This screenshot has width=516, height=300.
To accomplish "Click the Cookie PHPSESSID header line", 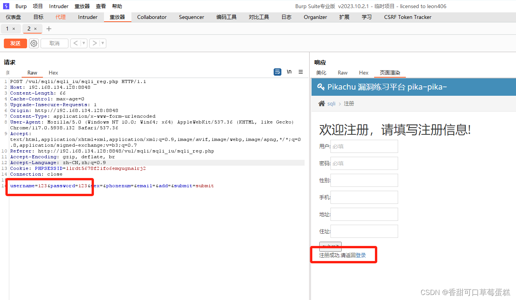I will (78, 168).
